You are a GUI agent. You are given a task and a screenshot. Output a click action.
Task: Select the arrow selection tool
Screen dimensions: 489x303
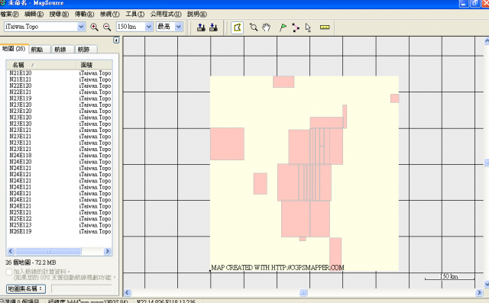tap(308, 27)
